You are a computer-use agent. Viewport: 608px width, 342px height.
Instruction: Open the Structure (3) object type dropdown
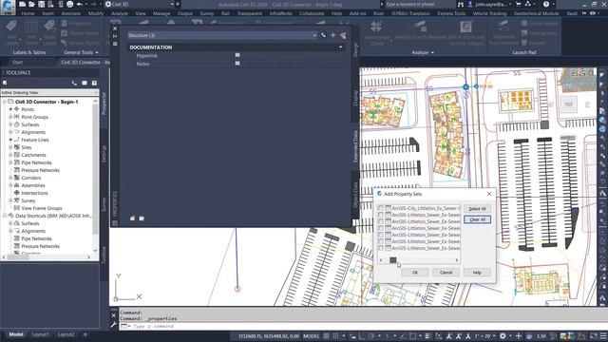click(x=222, y=35)
